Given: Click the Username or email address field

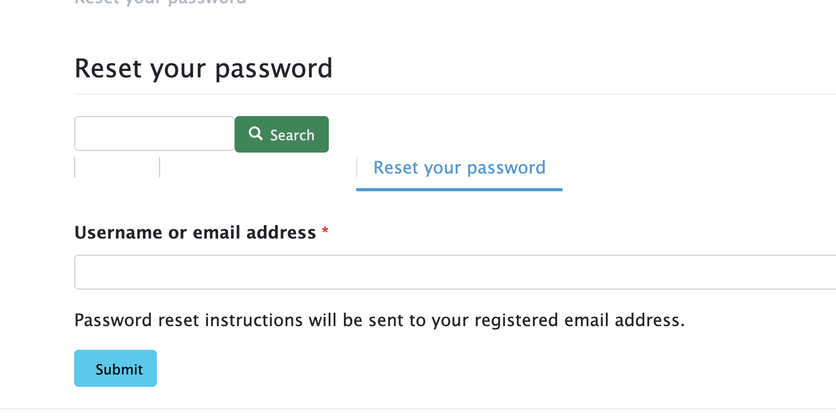Looking at the screenshot, I should [x=455, y=272].
